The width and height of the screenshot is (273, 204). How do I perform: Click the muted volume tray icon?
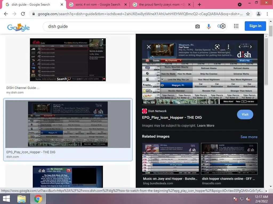(x=248, y=199)
